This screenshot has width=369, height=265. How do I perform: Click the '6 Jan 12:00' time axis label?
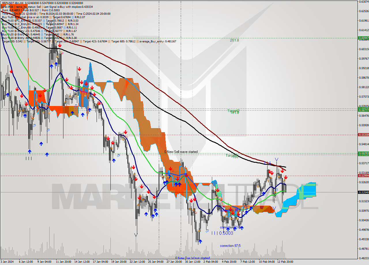25,262
